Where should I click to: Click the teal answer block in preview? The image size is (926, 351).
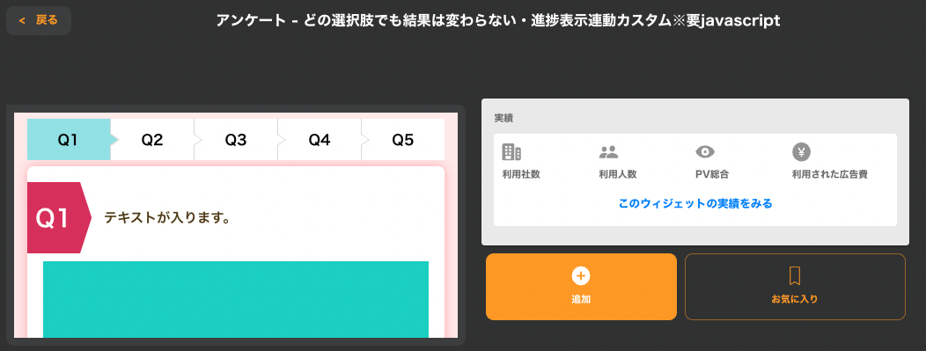coord(236,300)
